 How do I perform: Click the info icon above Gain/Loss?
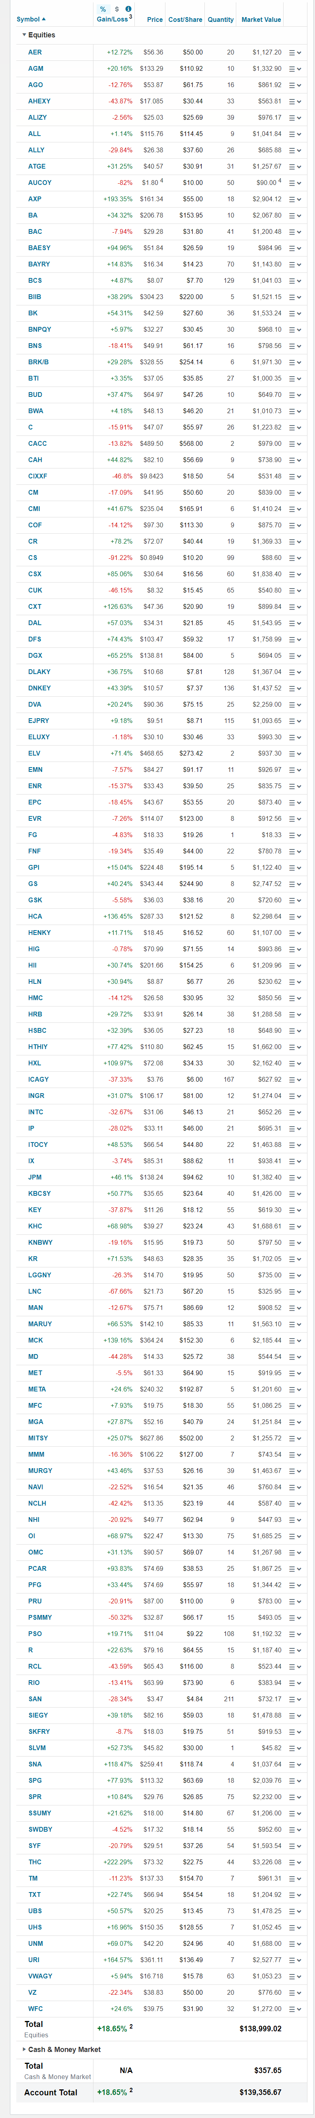click(128, 9)
